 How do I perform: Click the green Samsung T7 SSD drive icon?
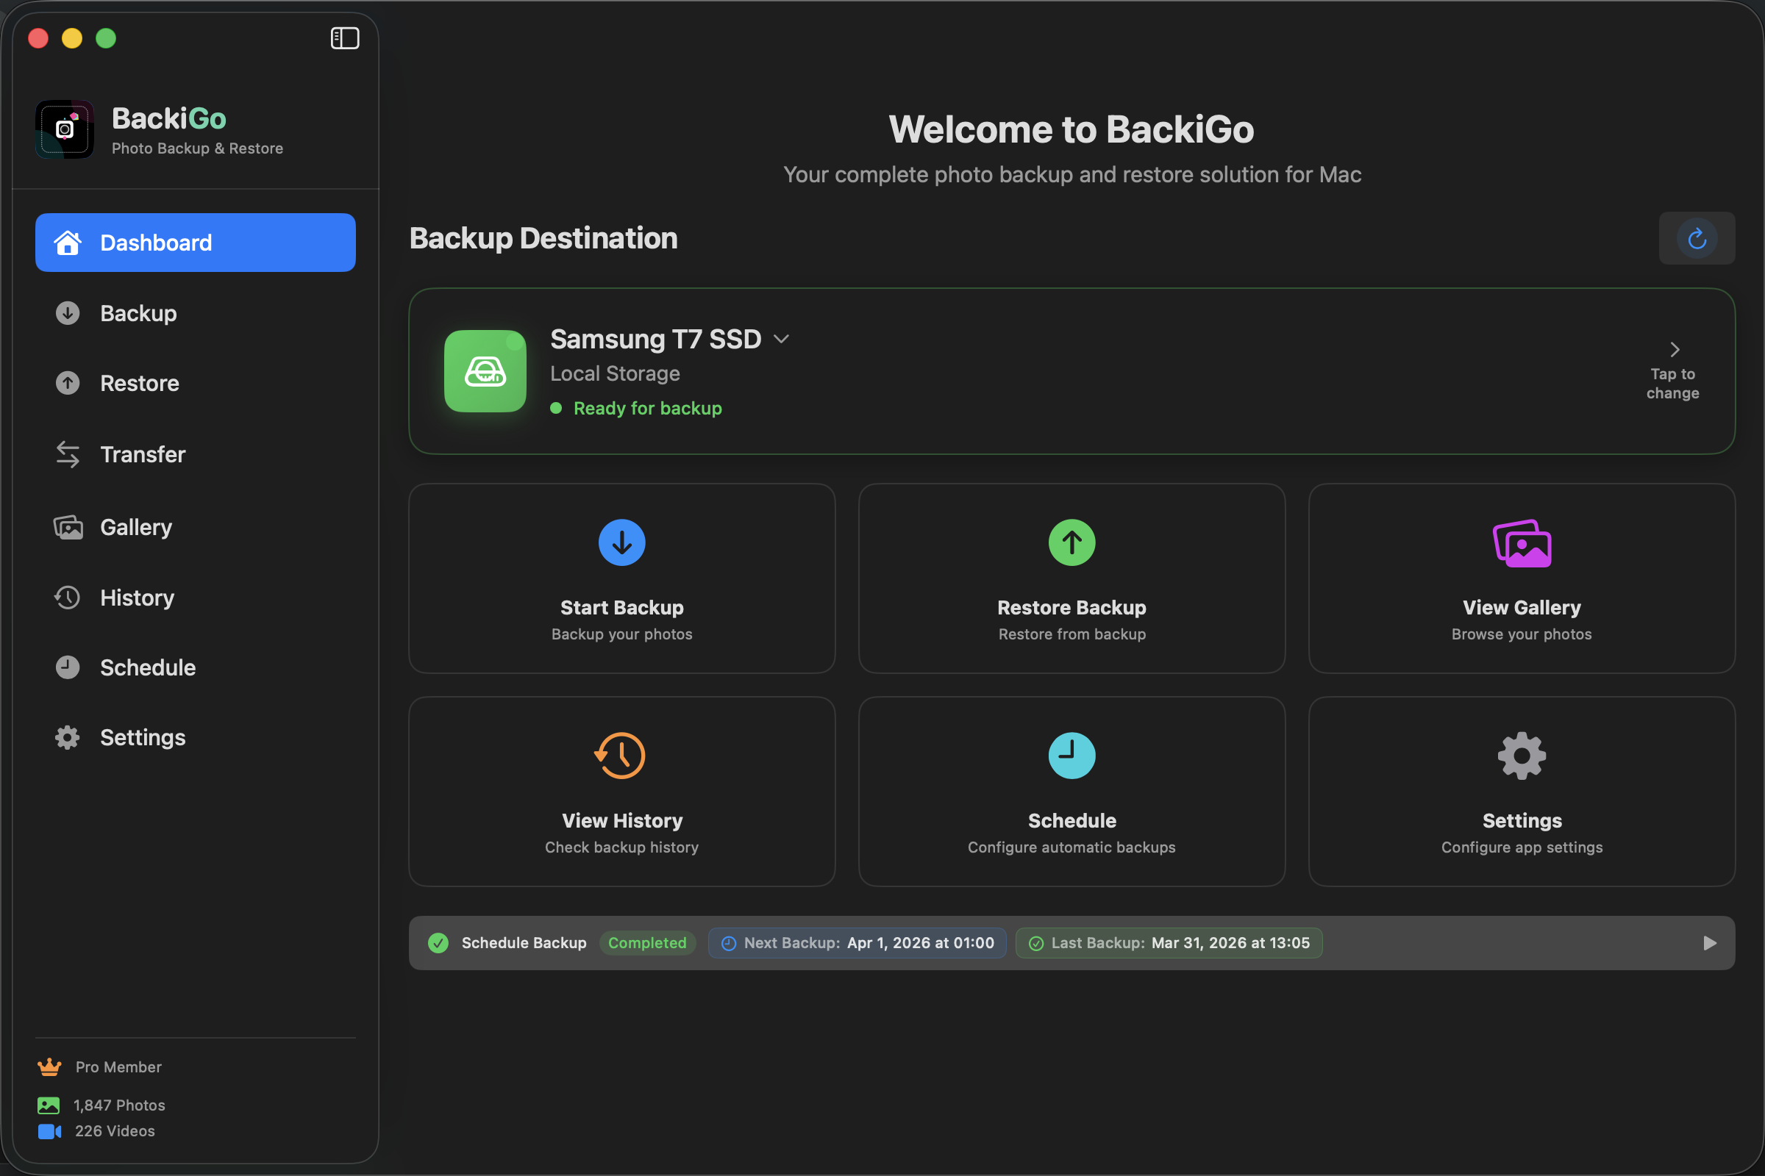(485, 371)
